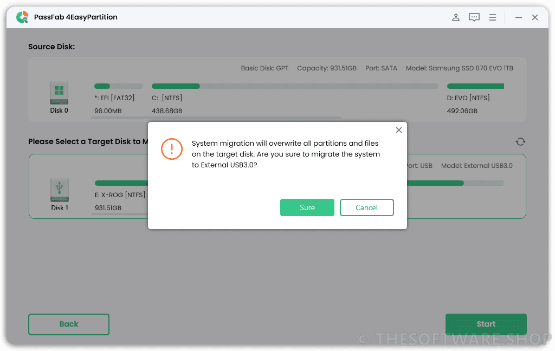The width and height of the screenshot is (555, 351).
Task: Open the hamburger menu icon
Action: click(x=492, y=17)
